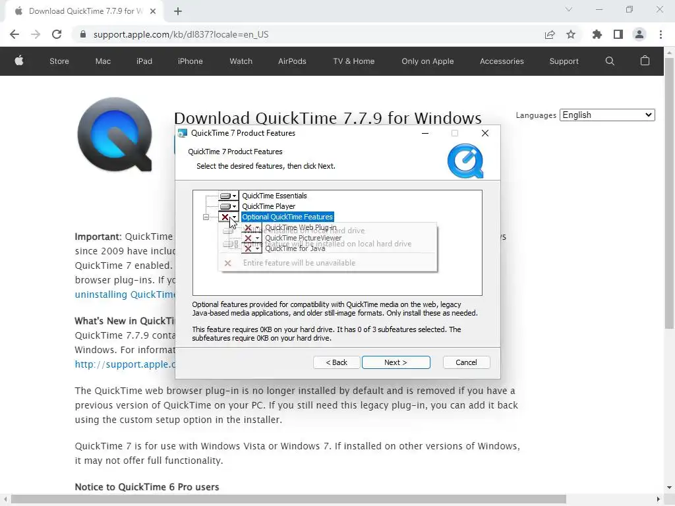The width and height of the screenshot is (675, 506).
Task: Open the Chrome profile avatar icon
Action: coord(639,34)
